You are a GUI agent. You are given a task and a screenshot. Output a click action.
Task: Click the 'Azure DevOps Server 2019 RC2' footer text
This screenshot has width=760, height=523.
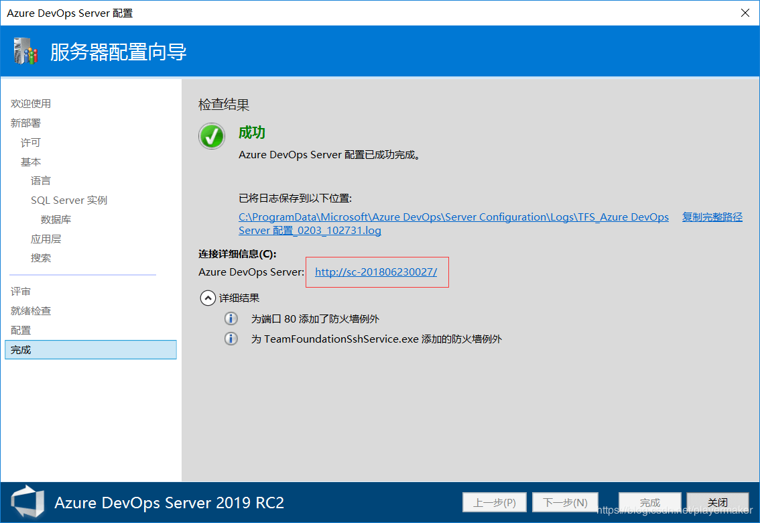click(x=169, y=503)
